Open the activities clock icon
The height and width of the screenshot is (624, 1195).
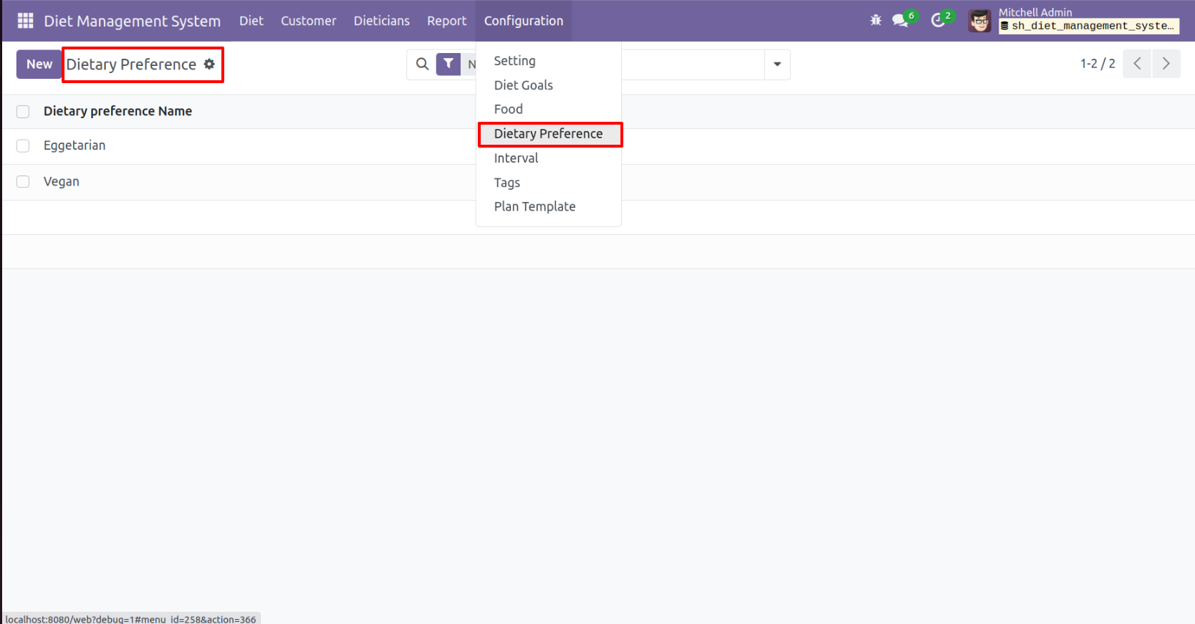(x=938, y=21)
